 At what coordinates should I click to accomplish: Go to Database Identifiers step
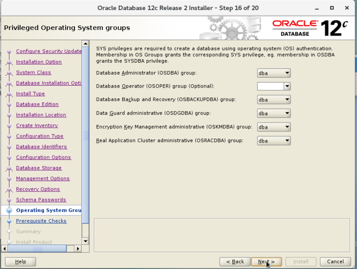pyautogui.click(x=42, y=146)
